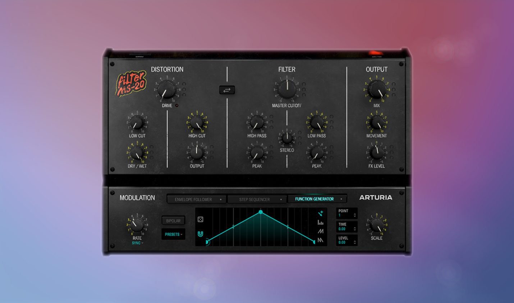Toggle the Step Sequencer enable dot

click(281, 199)
